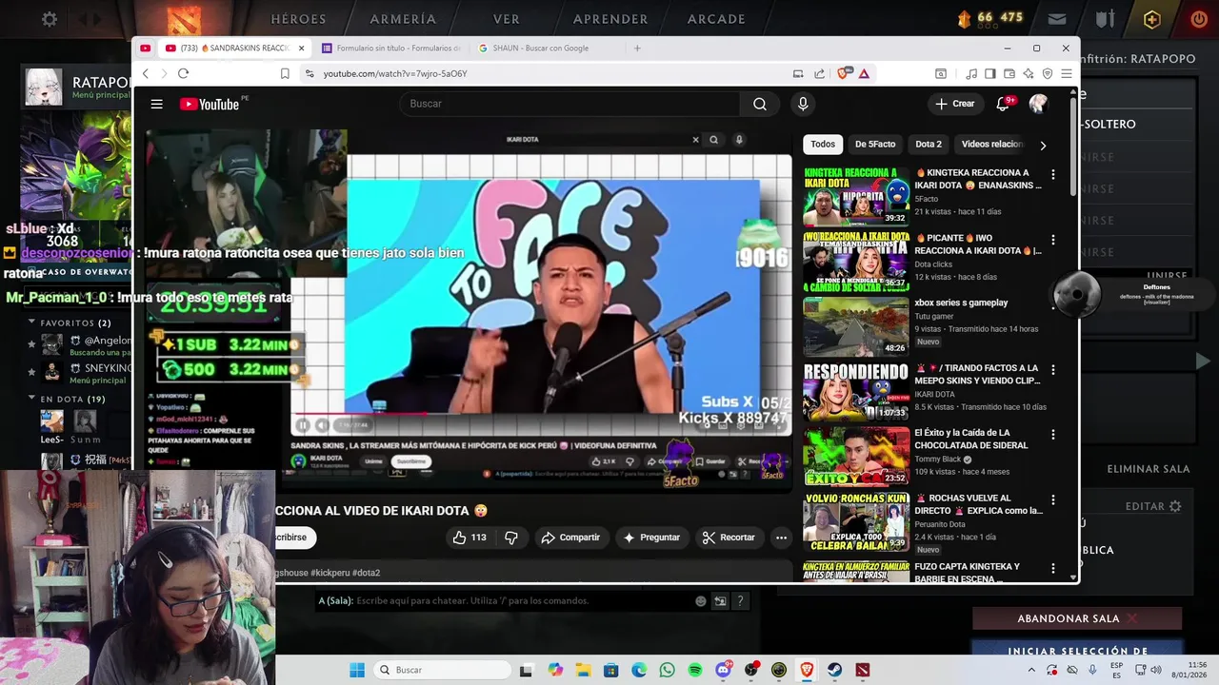Collapse the EN DOTA friends section
The width and height of the screenshot is (1219, 685).
[x=31, y=400]
